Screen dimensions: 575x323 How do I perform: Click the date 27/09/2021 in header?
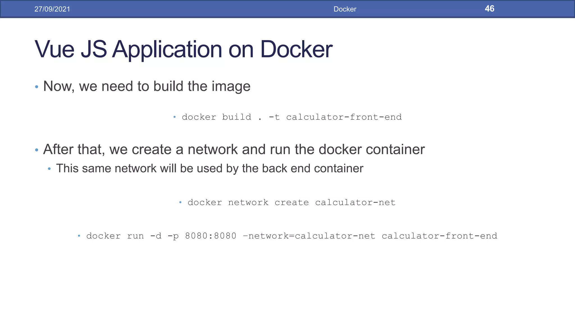tap(52, 9)
